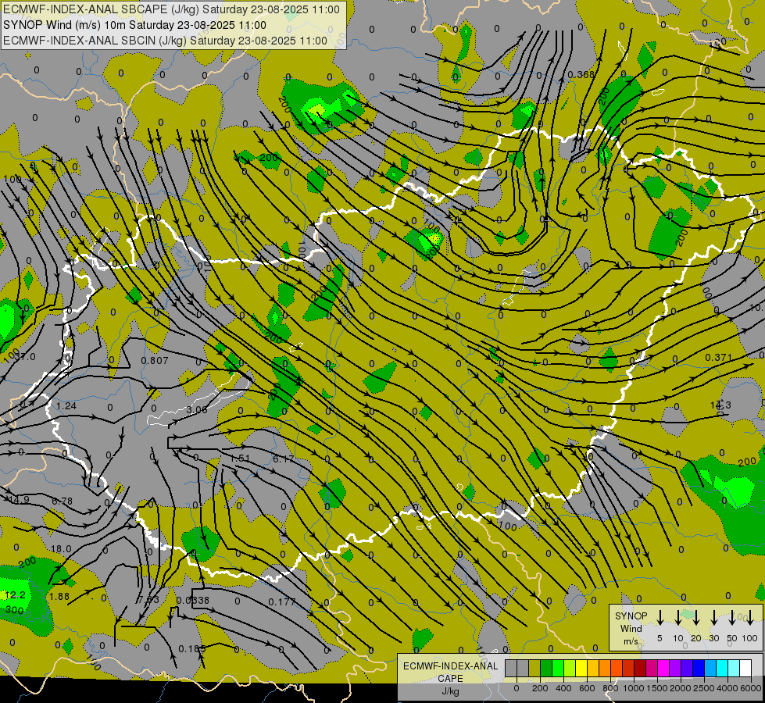Viewport: 765px width, 703px height.
Task: Click the map value '14.3'
Action: (x=720, y=405)
